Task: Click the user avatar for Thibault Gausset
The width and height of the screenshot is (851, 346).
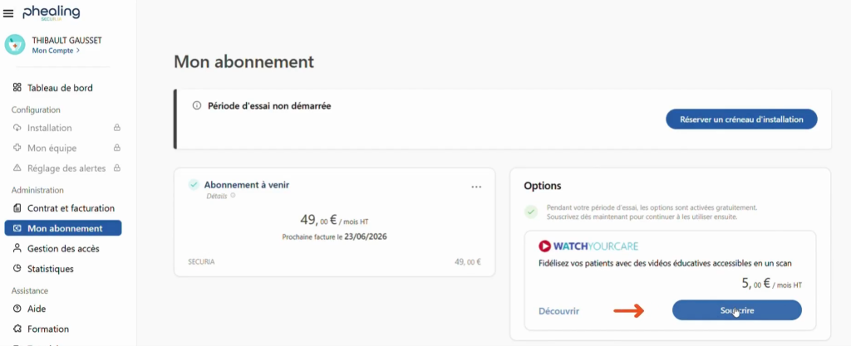Action: click(16, 44)
